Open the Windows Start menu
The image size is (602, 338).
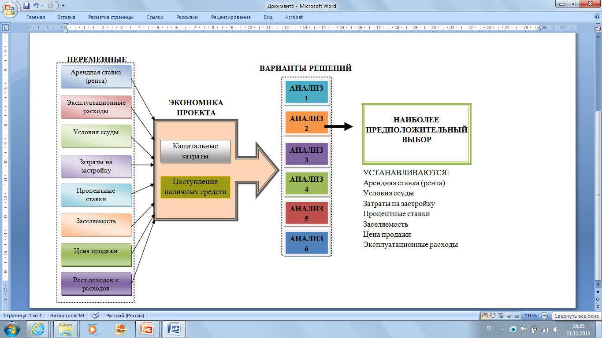click(11, 329)
